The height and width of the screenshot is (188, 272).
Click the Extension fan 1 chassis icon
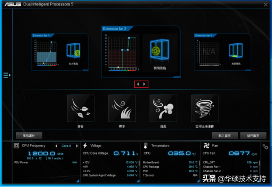click(x=74, y=50)
